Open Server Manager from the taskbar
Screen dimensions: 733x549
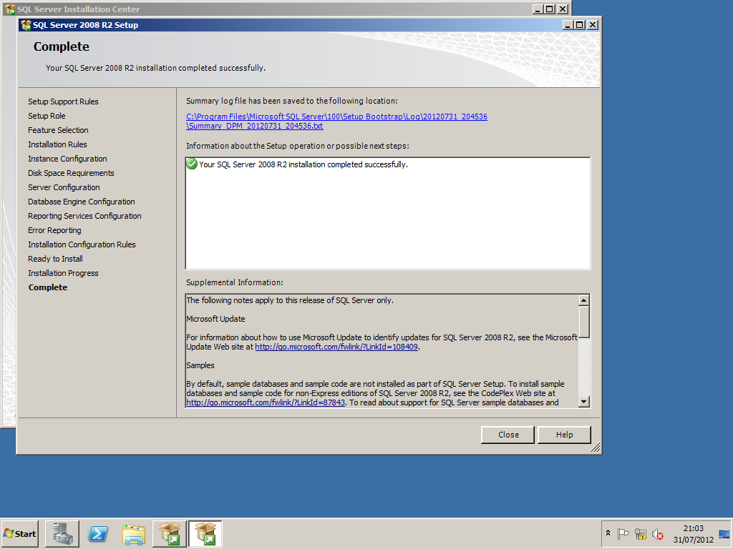tap(62, 533)
